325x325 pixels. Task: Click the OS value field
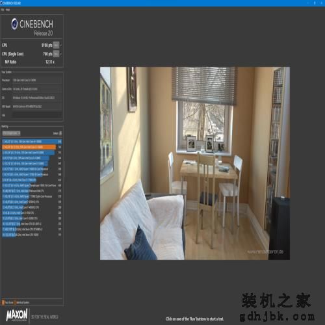37,97
